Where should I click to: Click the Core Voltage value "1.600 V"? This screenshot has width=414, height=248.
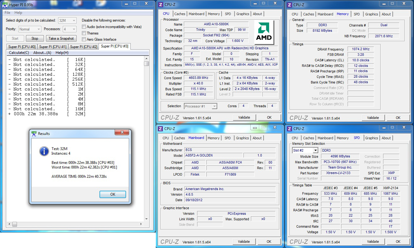point(238,41)
